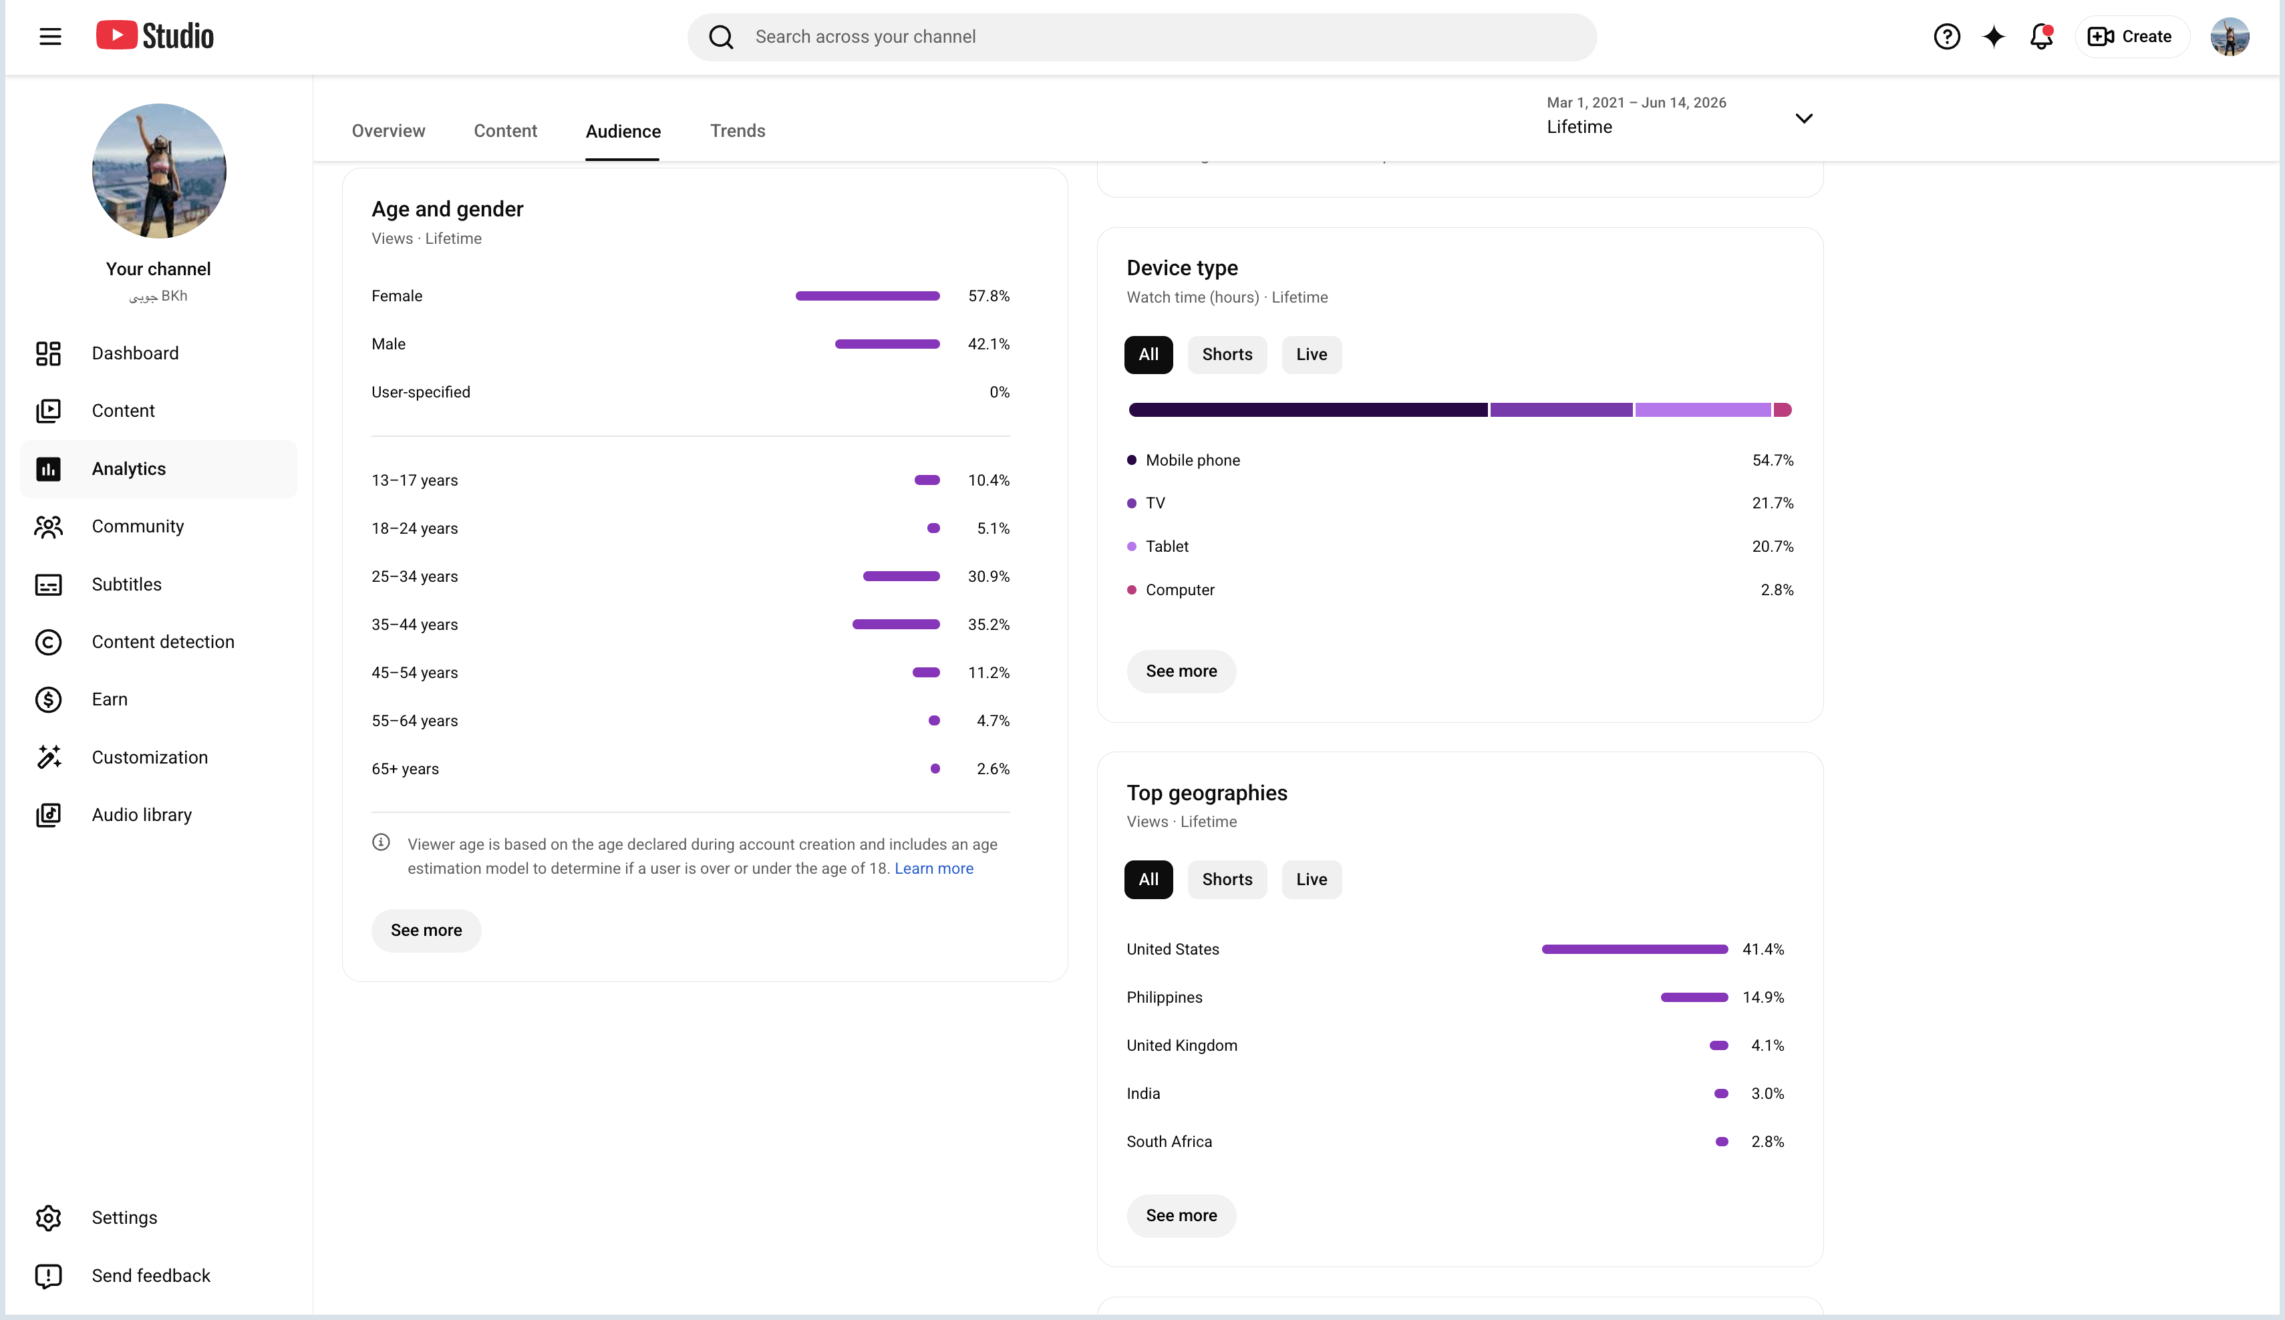Image resolution: width=2285 pixels, height=1320 pixels.
Task: Click the Age and gender card title
Action: [x=447, y=210]
